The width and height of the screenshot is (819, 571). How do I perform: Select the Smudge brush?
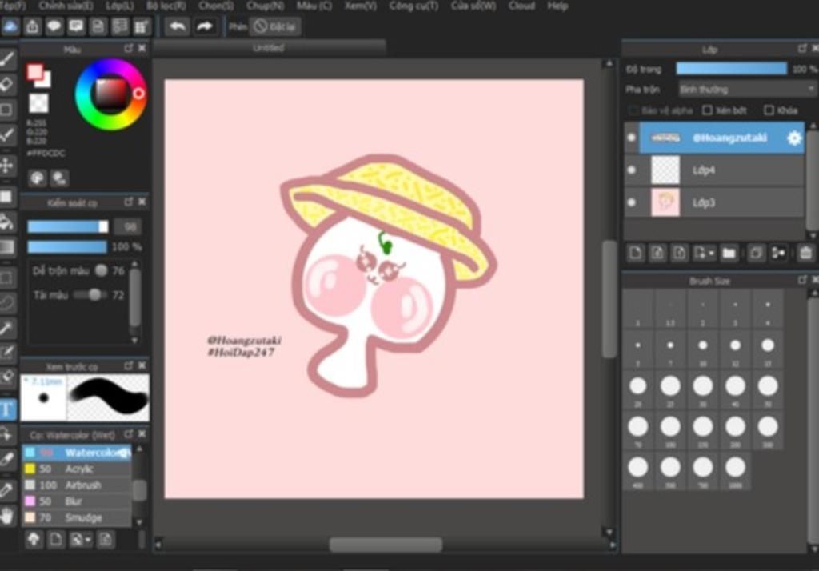[76, 517]
